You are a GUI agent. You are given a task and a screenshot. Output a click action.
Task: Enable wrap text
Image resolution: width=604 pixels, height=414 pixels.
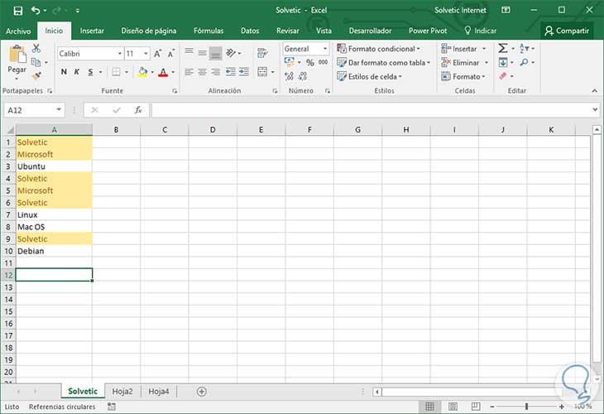262,53
